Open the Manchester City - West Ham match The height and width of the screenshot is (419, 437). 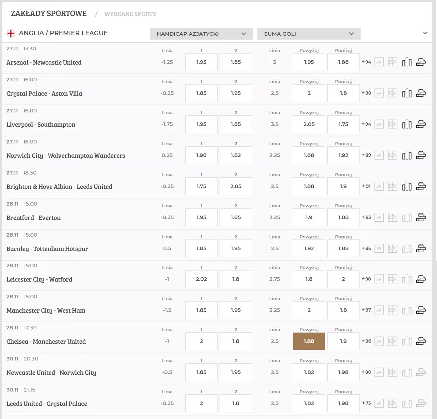tap(46, 311)
